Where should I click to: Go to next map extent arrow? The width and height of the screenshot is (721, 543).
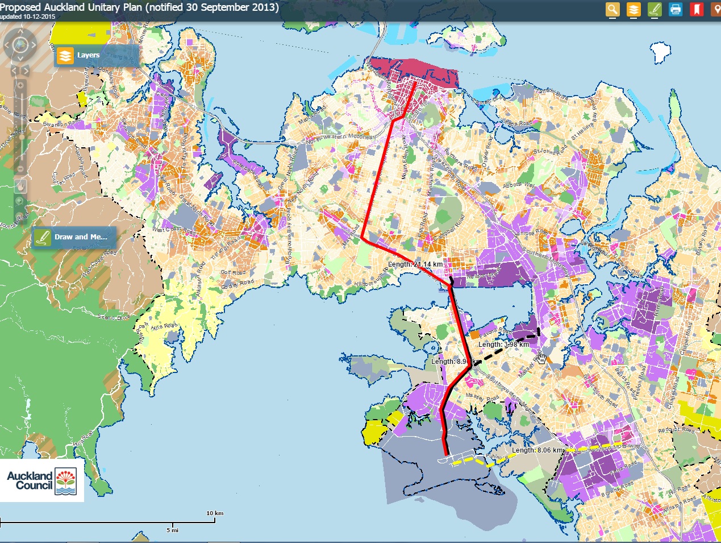[26, 71]
